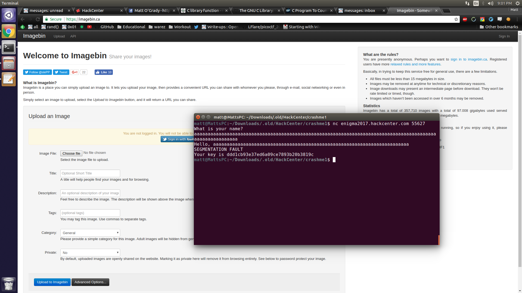
Task: Open the Other bookmarks folder
Action: coord(499,27)
